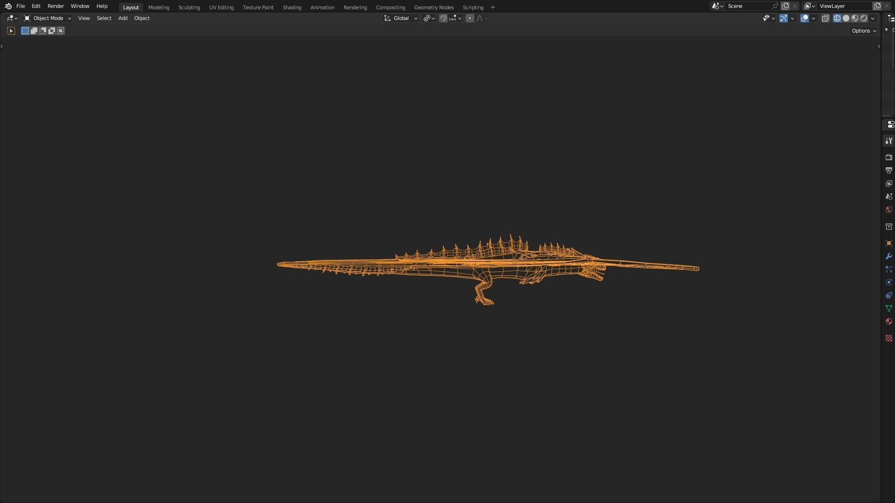The height and width of the screenshot is (503, 895).
Task: Toggle X-Ray view mode
Action: [825, 18]
